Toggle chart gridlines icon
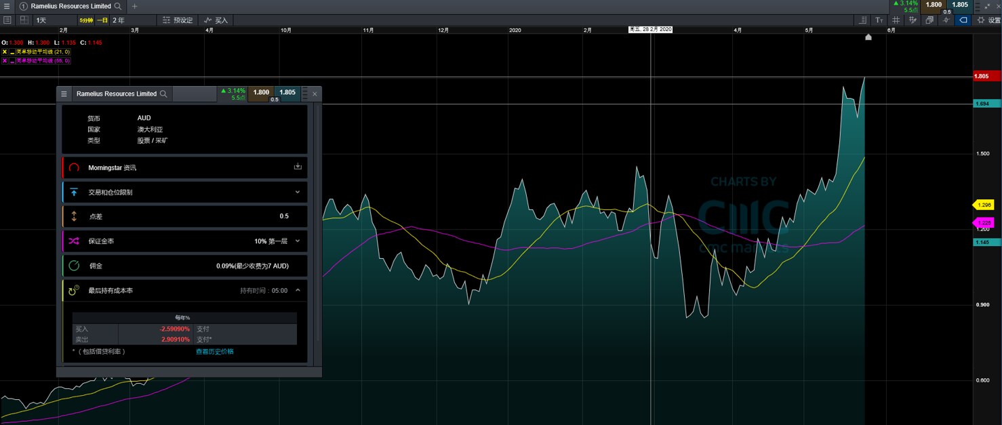This screenshot has height=425, width=1002. tap(896, 20)
